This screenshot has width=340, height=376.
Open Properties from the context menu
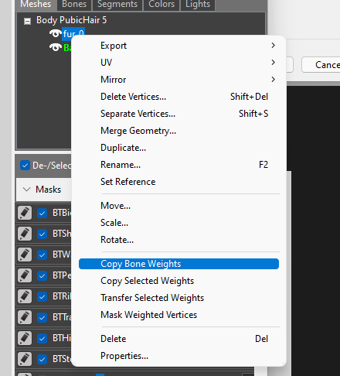pyautogui.click(x=178, y=356)
